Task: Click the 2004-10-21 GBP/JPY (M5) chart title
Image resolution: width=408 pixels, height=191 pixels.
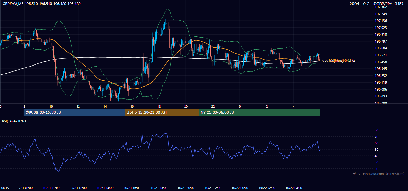Action: point(377,4)
